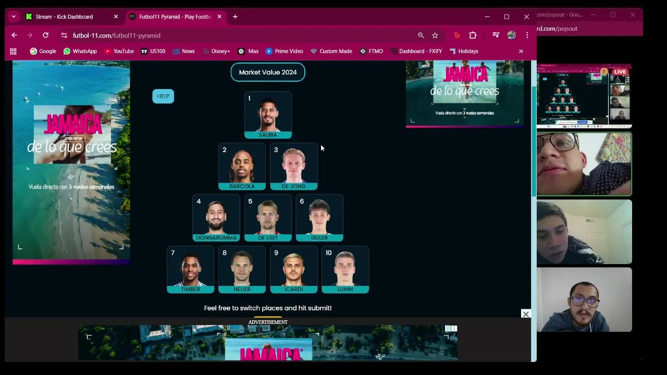The width and height of the screenshot is (667, 375).
Task: Open the US100 bookmark
Action: pos(153,51)
